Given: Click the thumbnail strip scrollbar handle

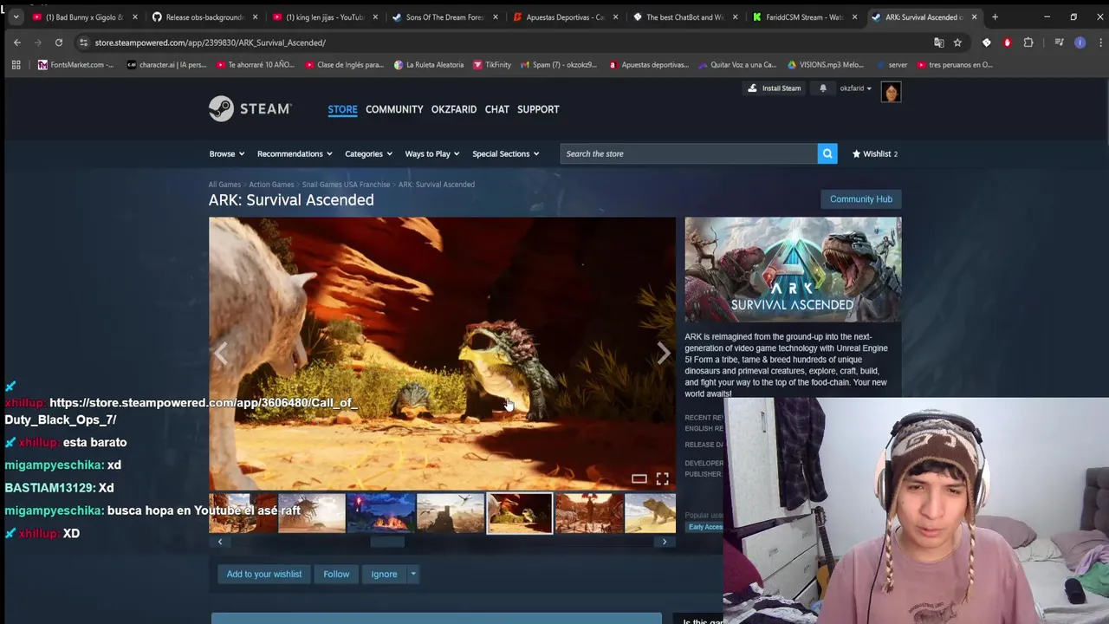Looking at the screenshot, I should (x=387, y=542).
